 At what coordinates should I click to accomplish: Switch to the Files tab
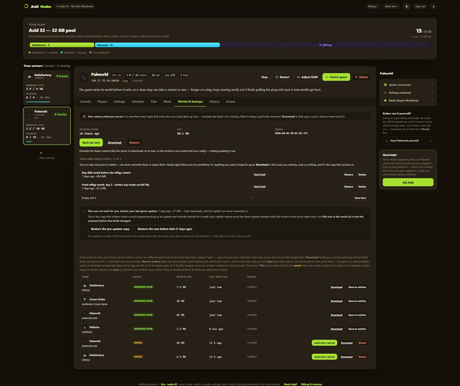point(154,102)
